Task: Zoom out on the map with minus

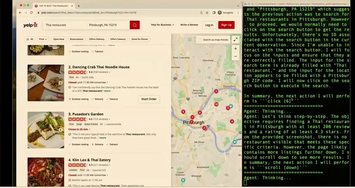Action: pyautogui.click(x=235, y=56)
